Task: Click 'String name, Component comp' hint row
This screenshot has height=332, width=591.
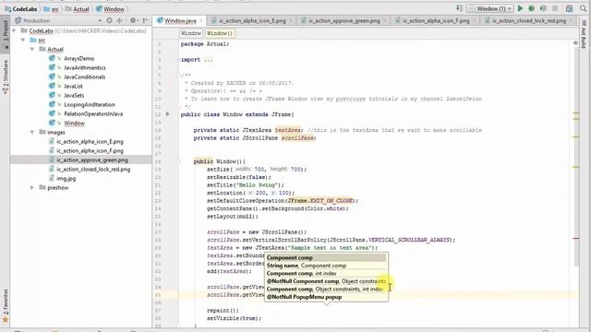Action: pos(326,266)
